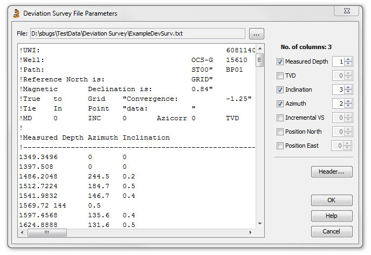Enable the TVD checkbox
Viewport: 371px width, 255px height.
pos(280,75)
